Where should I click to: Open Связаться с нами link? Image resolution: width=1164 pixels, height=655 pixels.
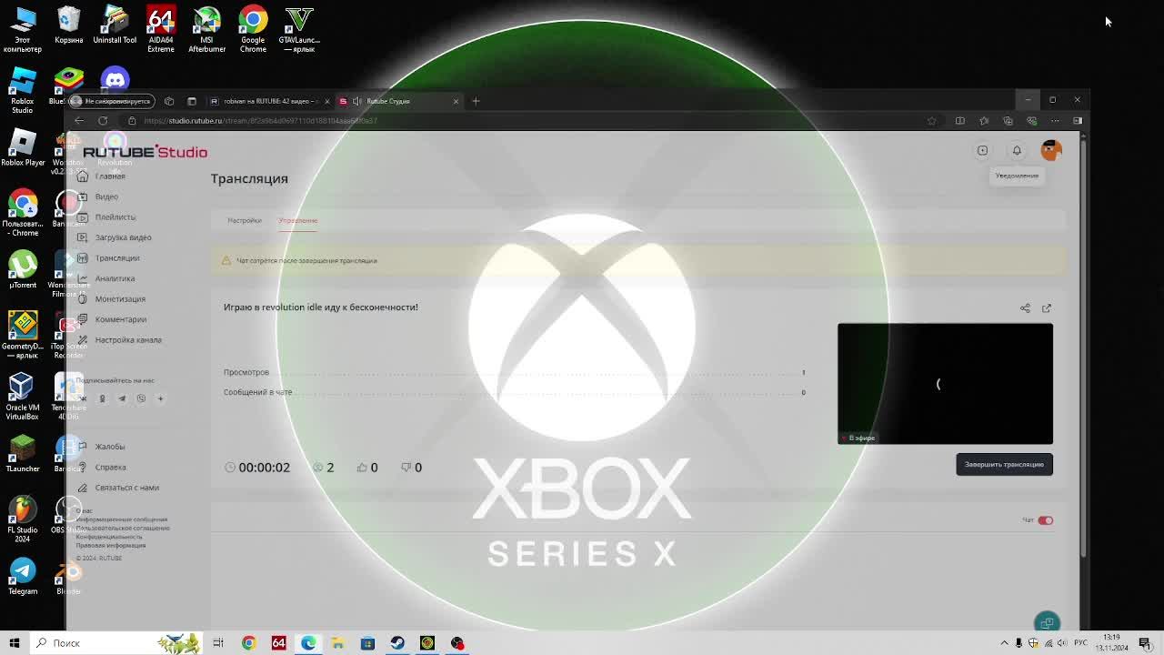[126, 488]
